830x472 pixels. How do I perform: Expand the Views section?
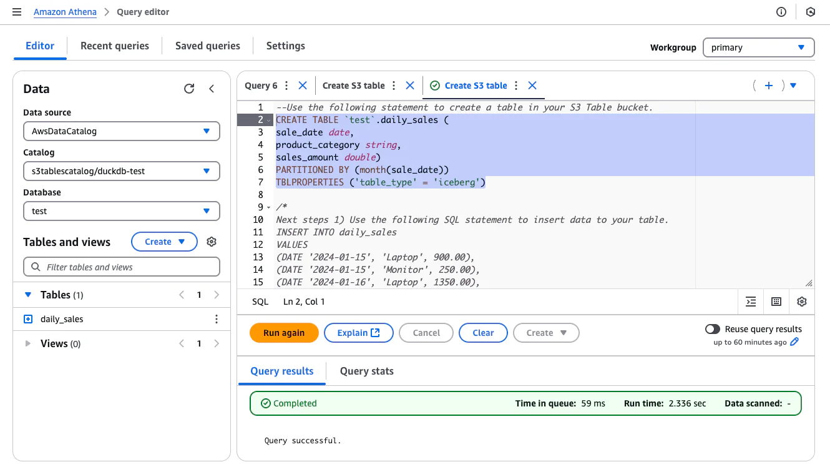pyautogui.click(x=27, y=343)
